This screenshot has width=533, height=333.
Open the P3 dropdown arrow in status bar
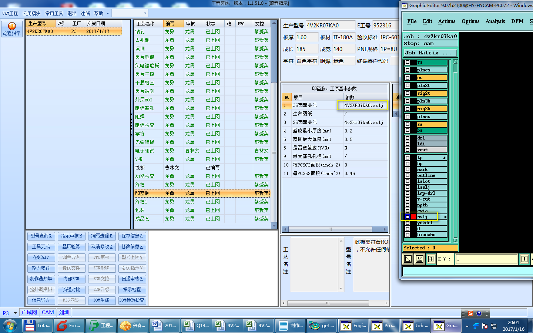[x=15, y=313]
